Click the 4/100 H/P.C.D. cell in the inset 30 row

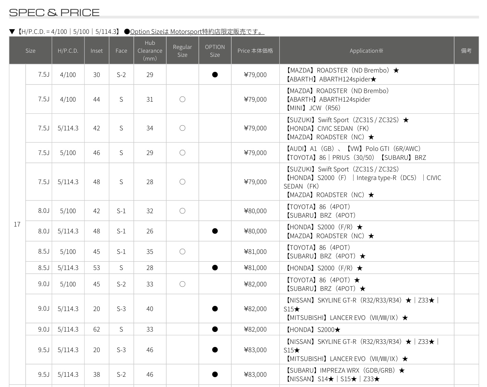click(x=68, y=75)
